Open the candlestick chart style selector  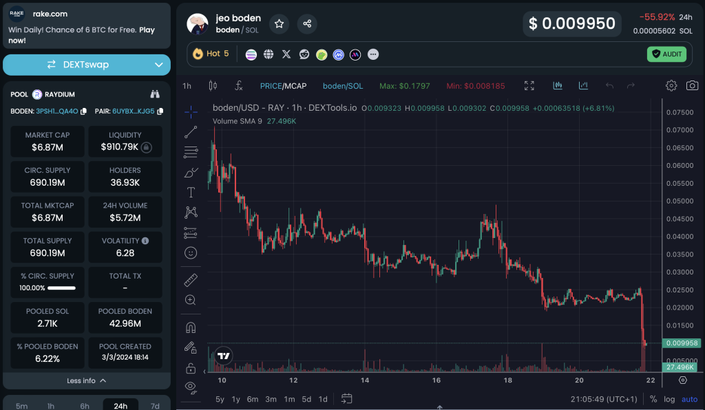click(213, 85)
